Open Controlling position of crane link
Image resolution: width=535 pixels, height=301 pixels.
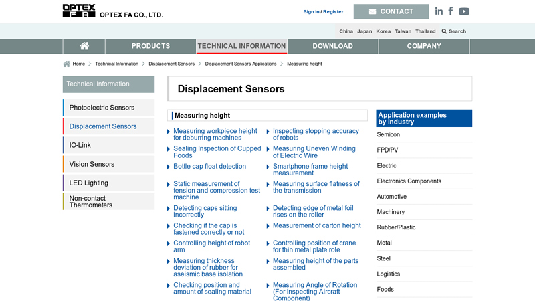coord(314,246)
